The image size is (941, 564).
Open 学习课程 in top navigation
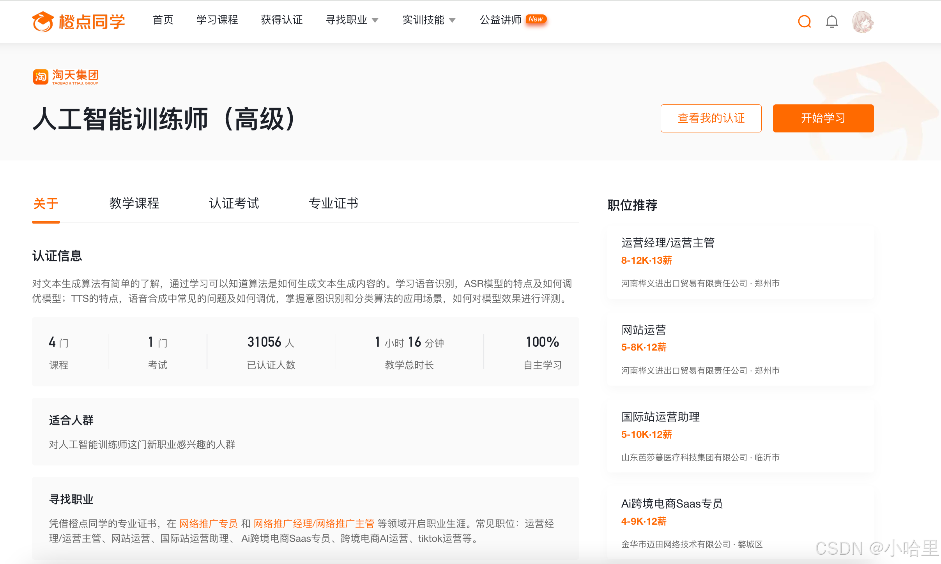(x=217, y=20)
